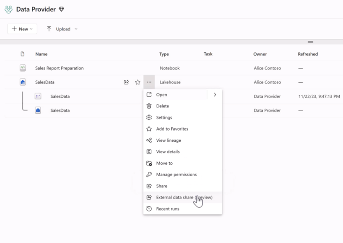Click Data Provider owner on the last row

267,110
